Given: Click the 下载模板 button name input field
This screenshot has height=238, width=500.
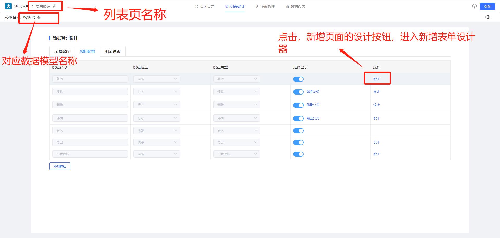Looking at the screenshot, I should 90,154.
